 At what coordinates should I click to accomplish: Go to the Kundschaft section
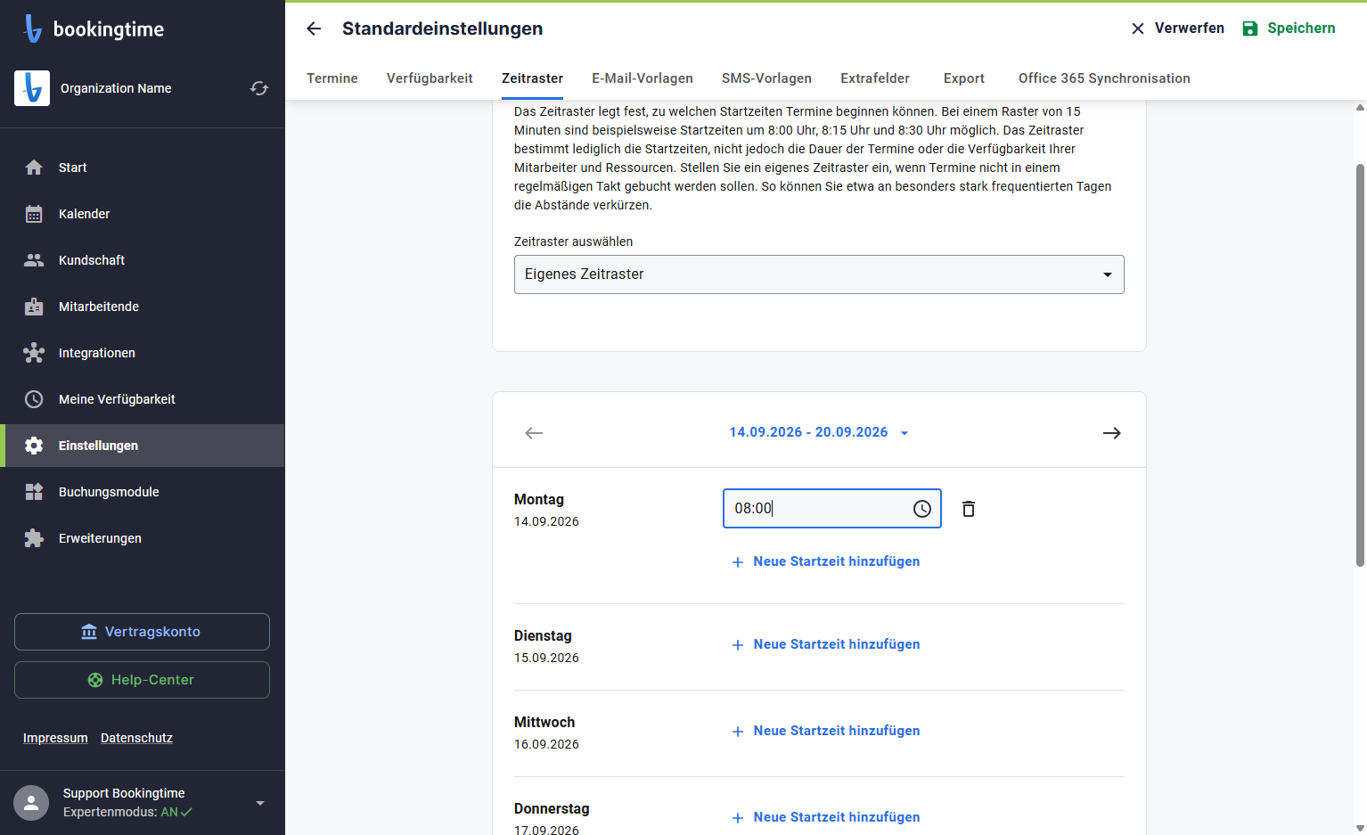pos(143,260)
